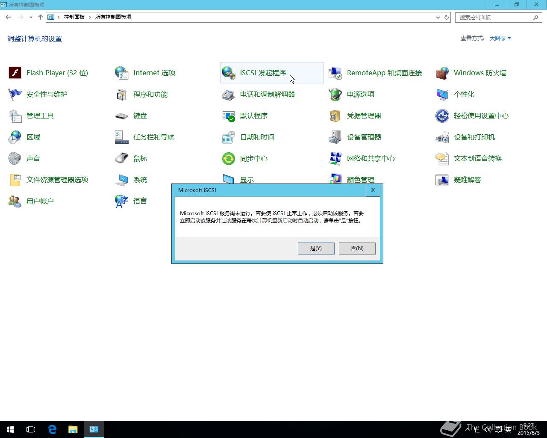Open the 系统 icon
Screen dimensions: 547x438
(122, 180)
